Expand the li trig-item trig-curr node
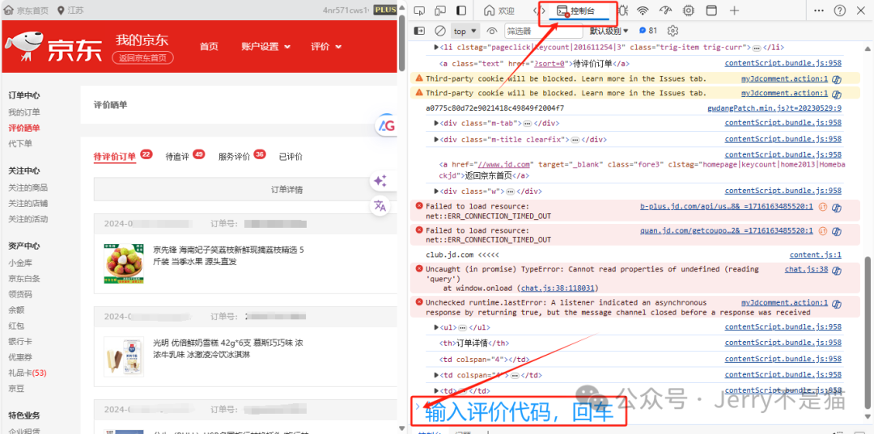Screen dimensions: 874x434 point(436,48)
